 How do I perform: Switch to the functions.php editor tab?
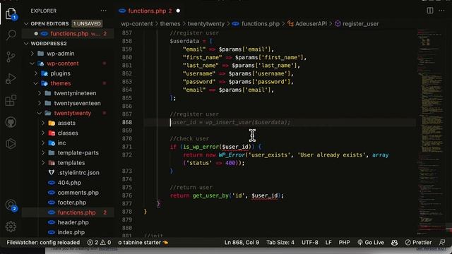[147, 11]
